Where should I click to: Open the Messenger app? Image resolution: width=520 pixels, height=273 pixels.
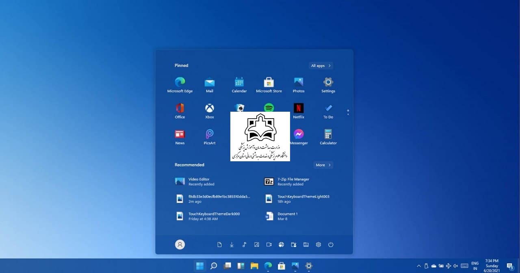point(299,137)
